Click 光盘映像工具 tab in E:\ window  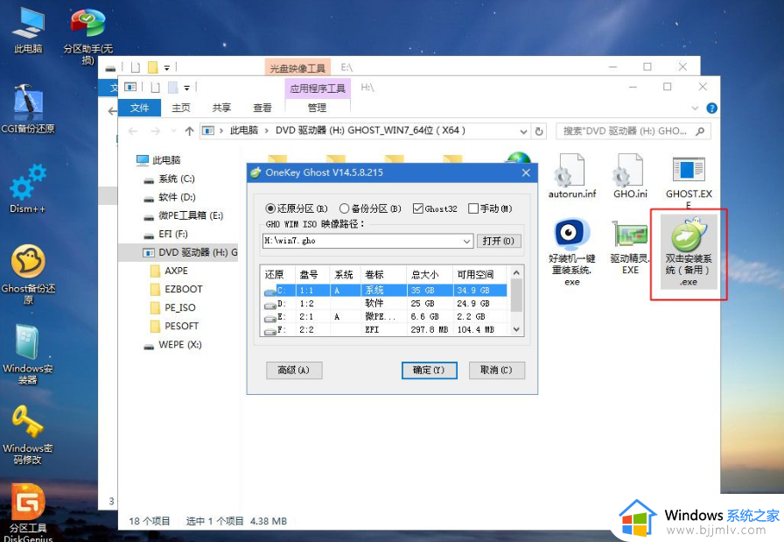pos(297,68)
